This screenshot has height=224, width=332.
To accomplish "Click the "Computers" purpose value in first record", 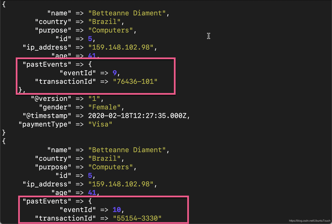I will (110, 30).
